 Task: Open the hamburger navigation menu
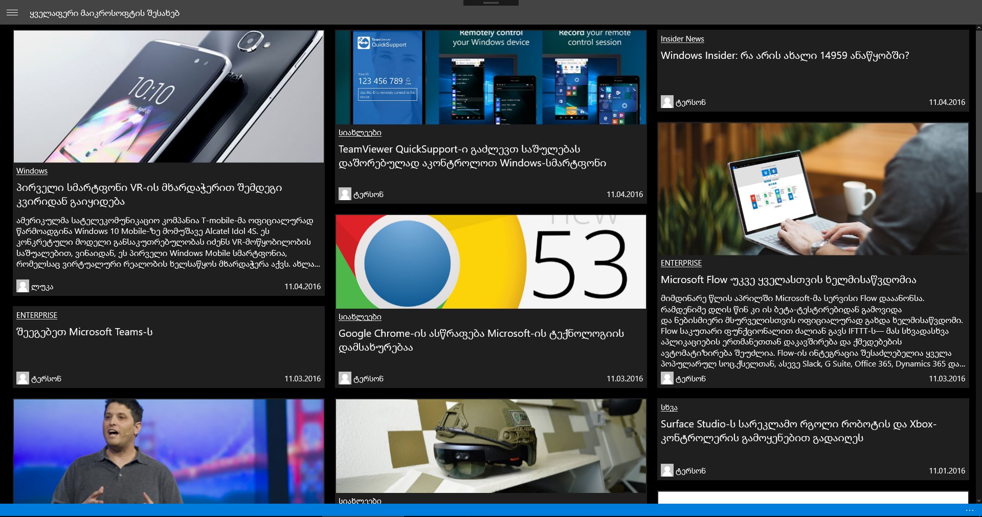(12, 13)
